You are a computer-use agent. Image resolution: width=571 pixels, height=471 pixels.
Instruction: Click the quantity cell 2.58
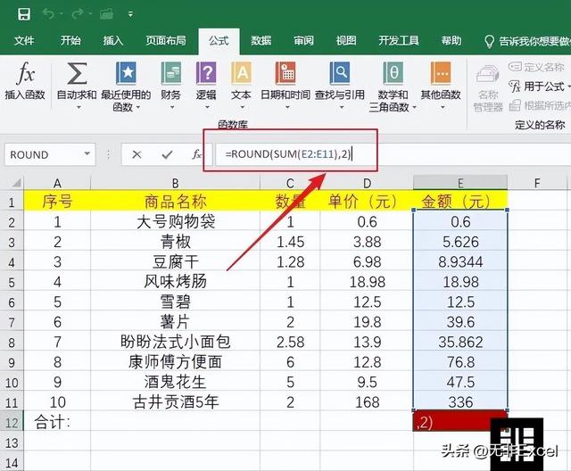pyautogui.click(x=290, y=342)
